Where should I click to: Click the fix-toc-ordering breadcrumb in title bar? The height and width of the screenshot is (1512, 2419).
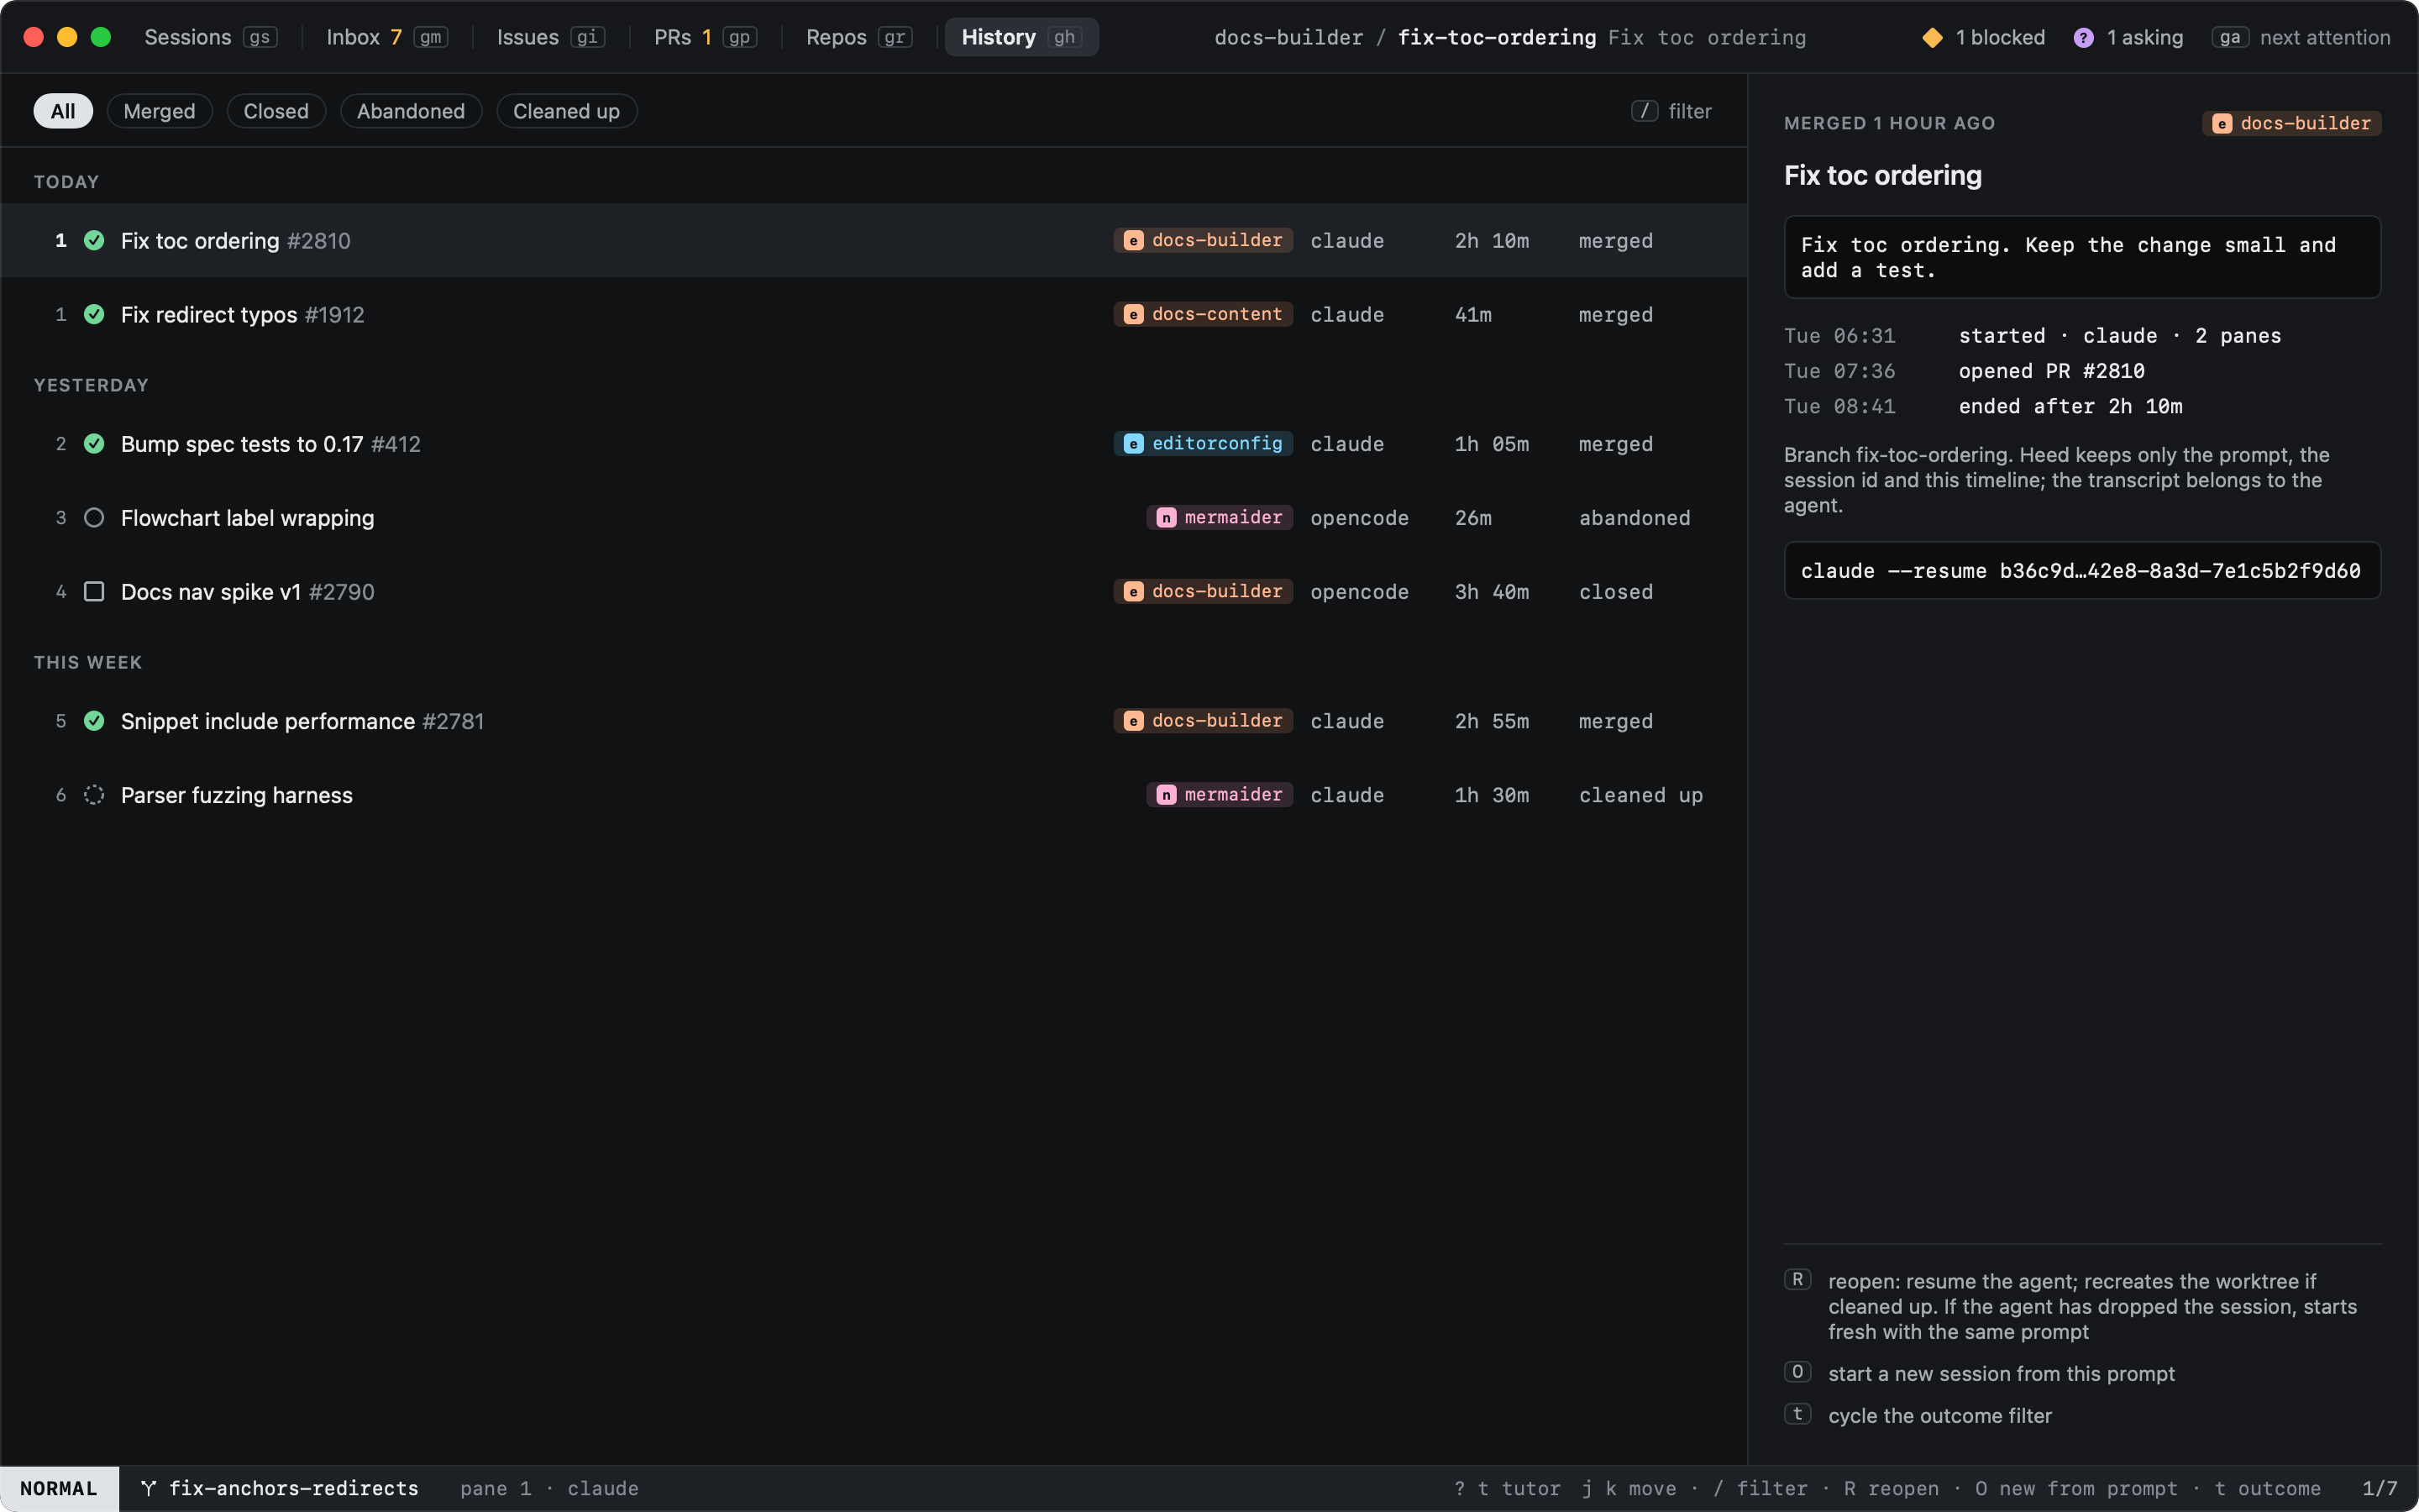(x=1497, y=37)
